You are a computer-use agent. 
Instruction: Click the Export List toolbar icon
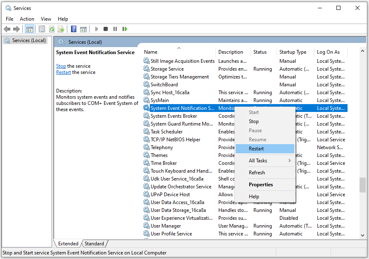[x=61, y=29]
